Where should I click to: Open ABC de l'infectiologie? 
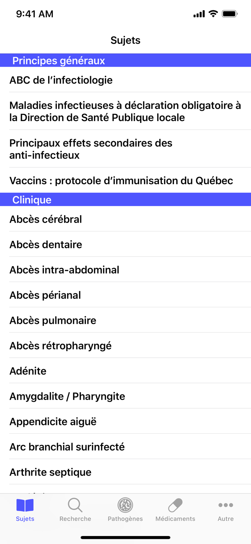click(x=62, y=80)
